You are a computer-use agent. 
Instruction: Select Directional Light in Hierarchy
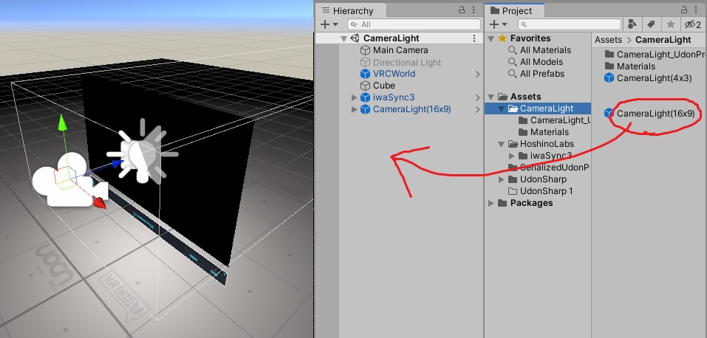click(x=407, y=62)
